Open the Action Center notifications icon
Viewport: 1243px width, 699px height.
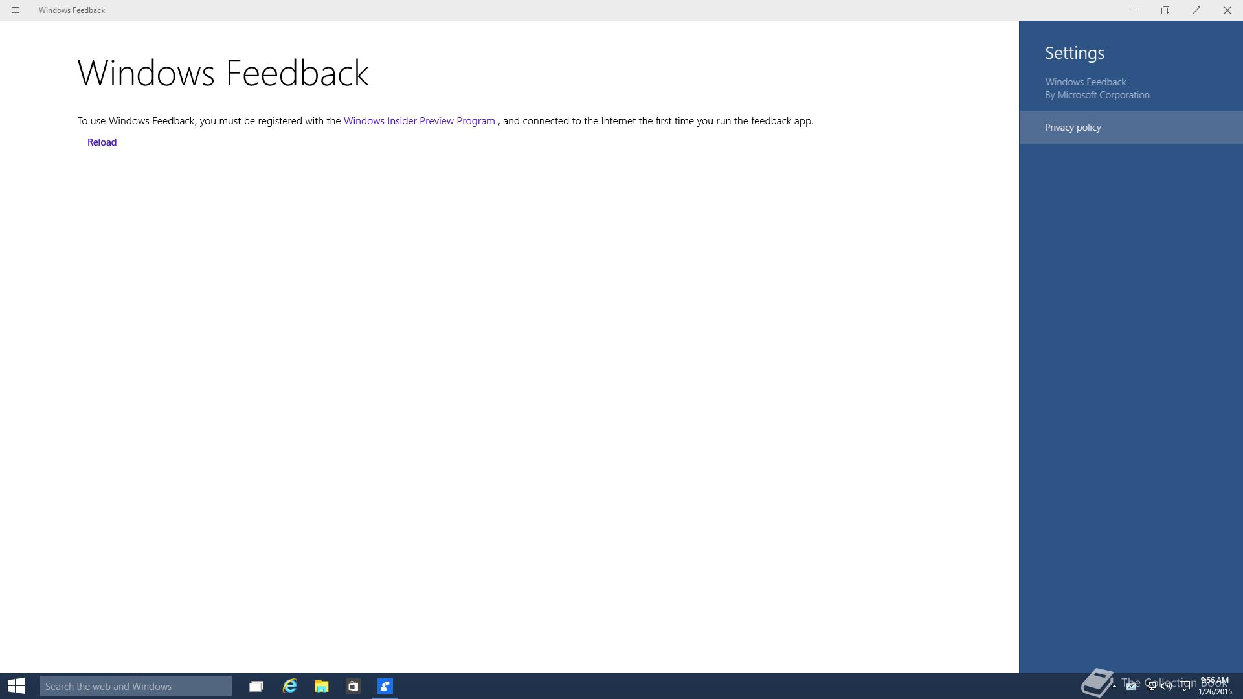pos(1185,686)
